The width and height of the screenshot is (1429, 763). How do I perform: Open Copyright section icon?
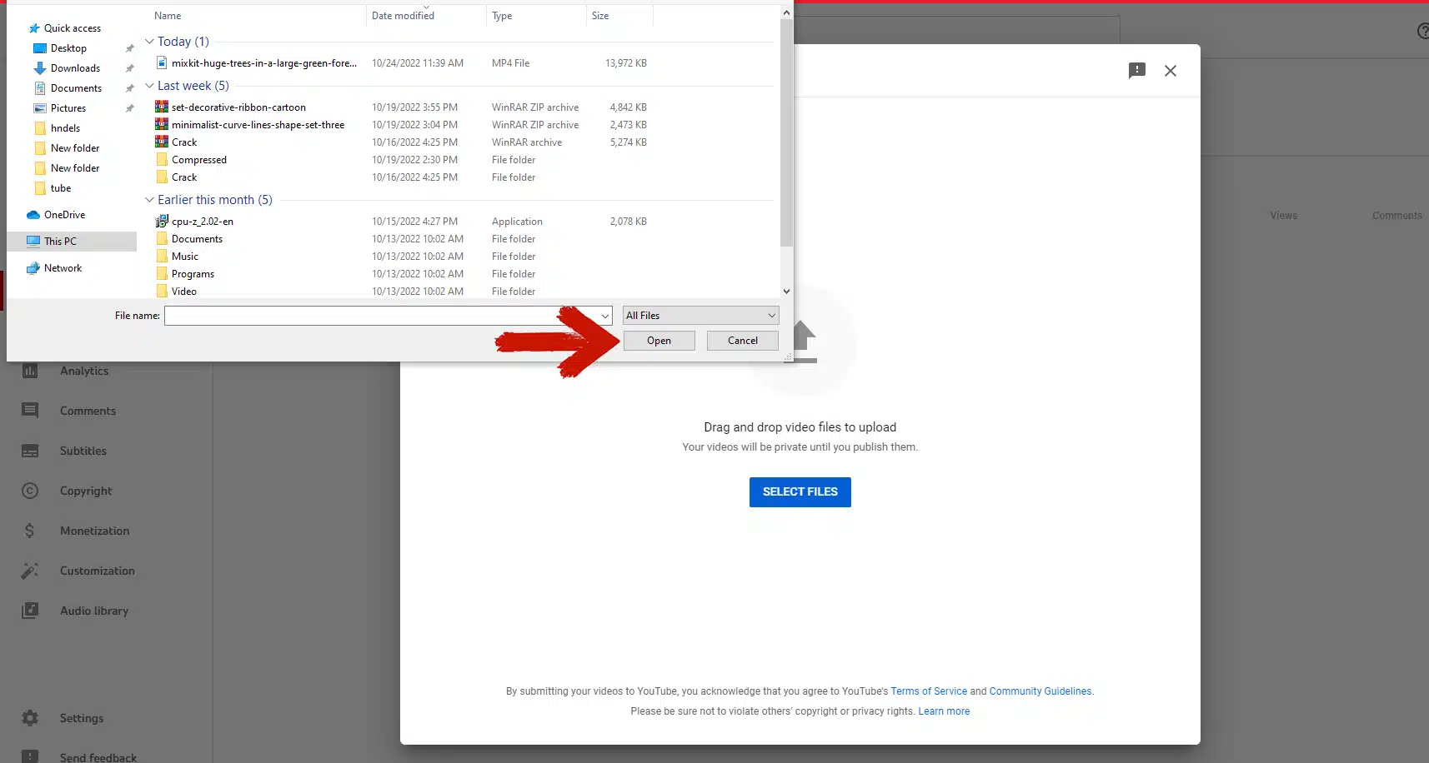coord(30,491)
